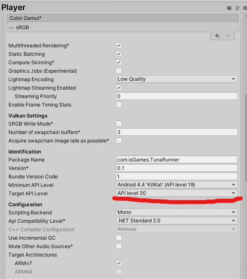247x279 pixels.
Task: Remove color gamut with minus button
Action: [228, 36]
